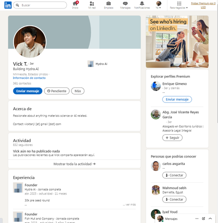218x223 pixels.
Task: Click Hydra AI company logo in header
Action: coord(91,64)
